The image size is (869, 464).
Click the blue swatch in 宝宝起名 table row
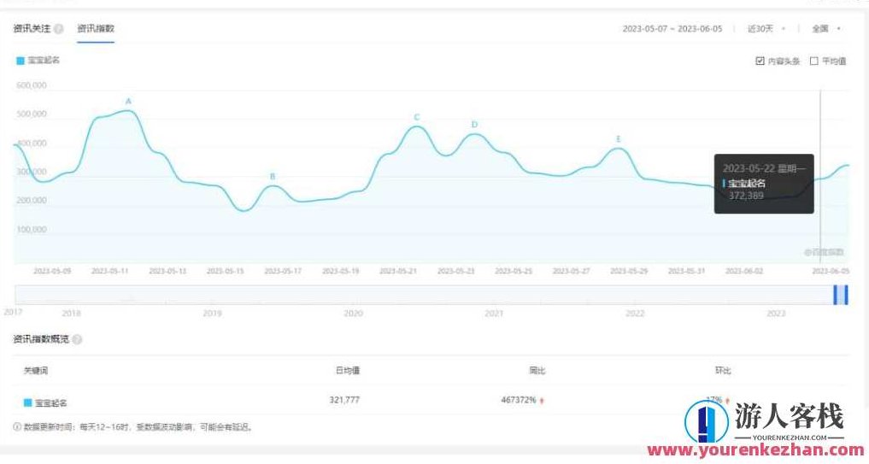coord(27,402)
